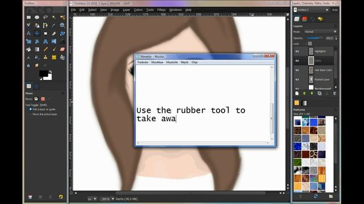Click the Auto button in Layers dock
The image size is (364, 204).
click(335, 10)
